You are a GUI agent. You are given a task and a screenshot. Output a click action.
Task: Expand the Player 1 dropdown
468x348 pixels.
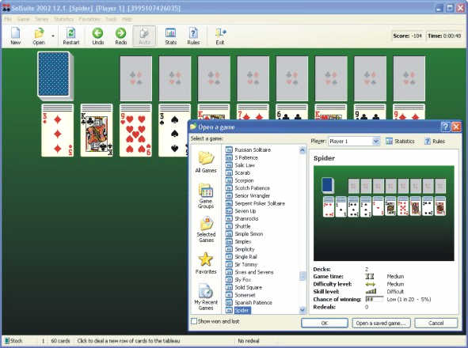click(x=376, y=142)
